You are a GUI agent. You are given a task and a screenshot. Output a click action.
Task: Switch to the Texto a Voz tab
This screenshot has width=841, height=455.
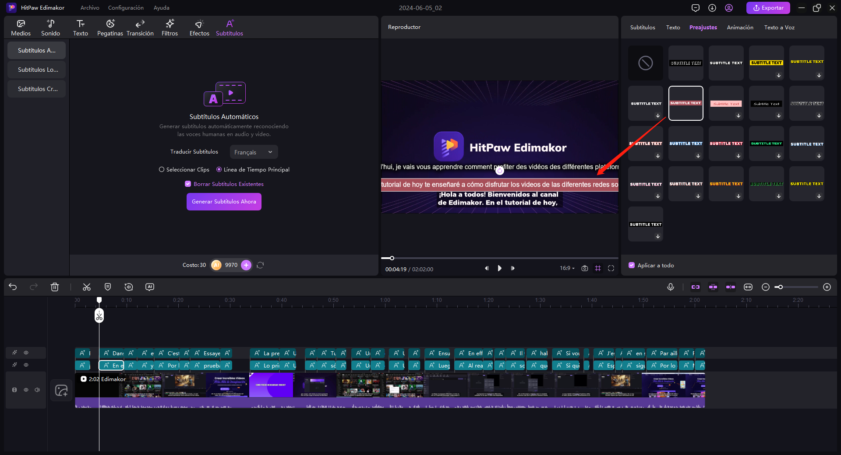(x=779, y=28)
